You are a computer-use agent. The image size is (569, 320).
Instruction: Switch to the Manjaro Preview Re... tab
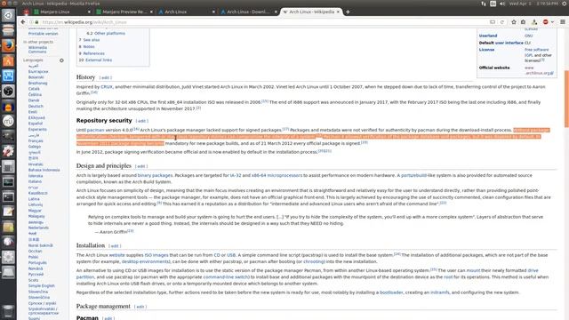(x=124, y=12)
